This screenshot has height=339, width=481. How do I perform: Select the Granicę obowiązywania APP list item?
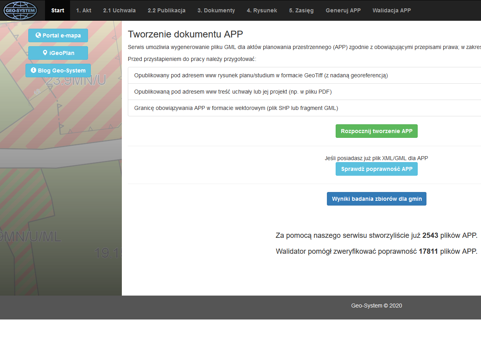tap(236, 108)
